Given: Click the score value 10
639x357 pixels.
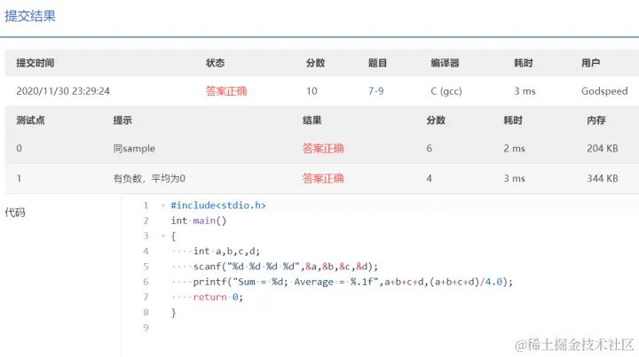Looking at the screenshot, I should (x=312, y=91).
